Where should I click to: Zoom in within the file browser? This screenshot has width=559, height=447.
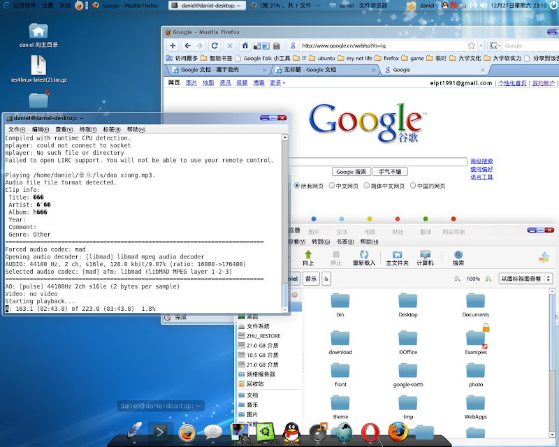(488, 279)
